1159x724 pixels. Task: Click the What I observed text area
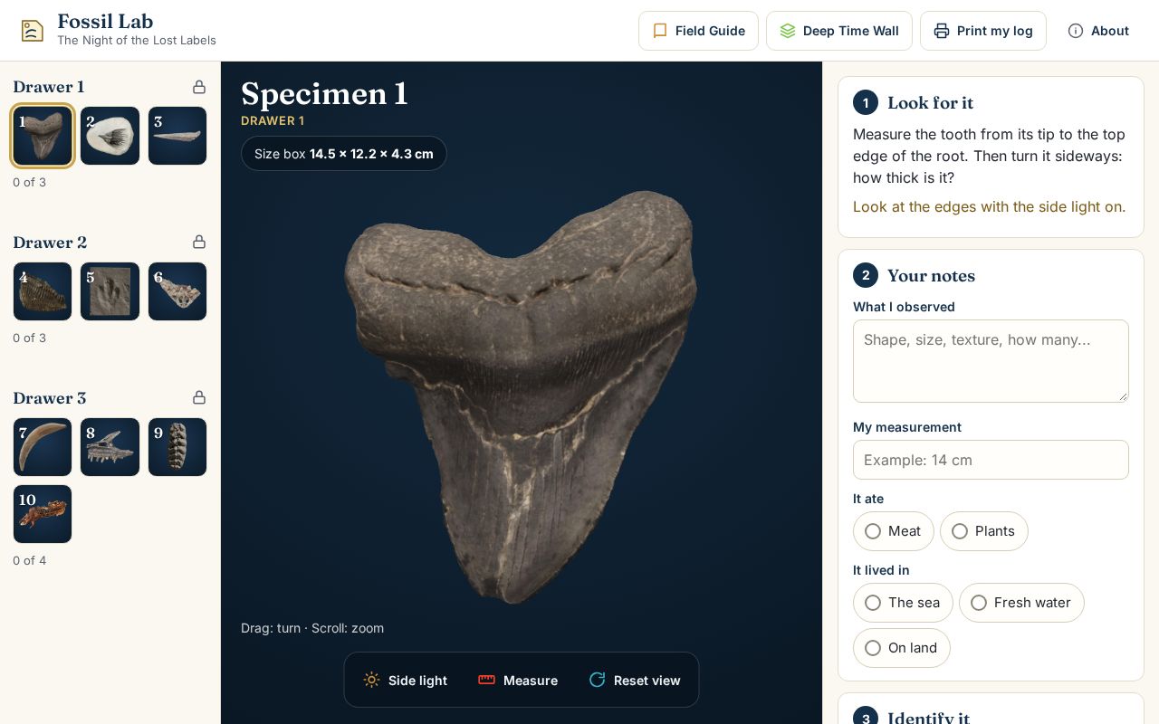[x=991, y=361]
